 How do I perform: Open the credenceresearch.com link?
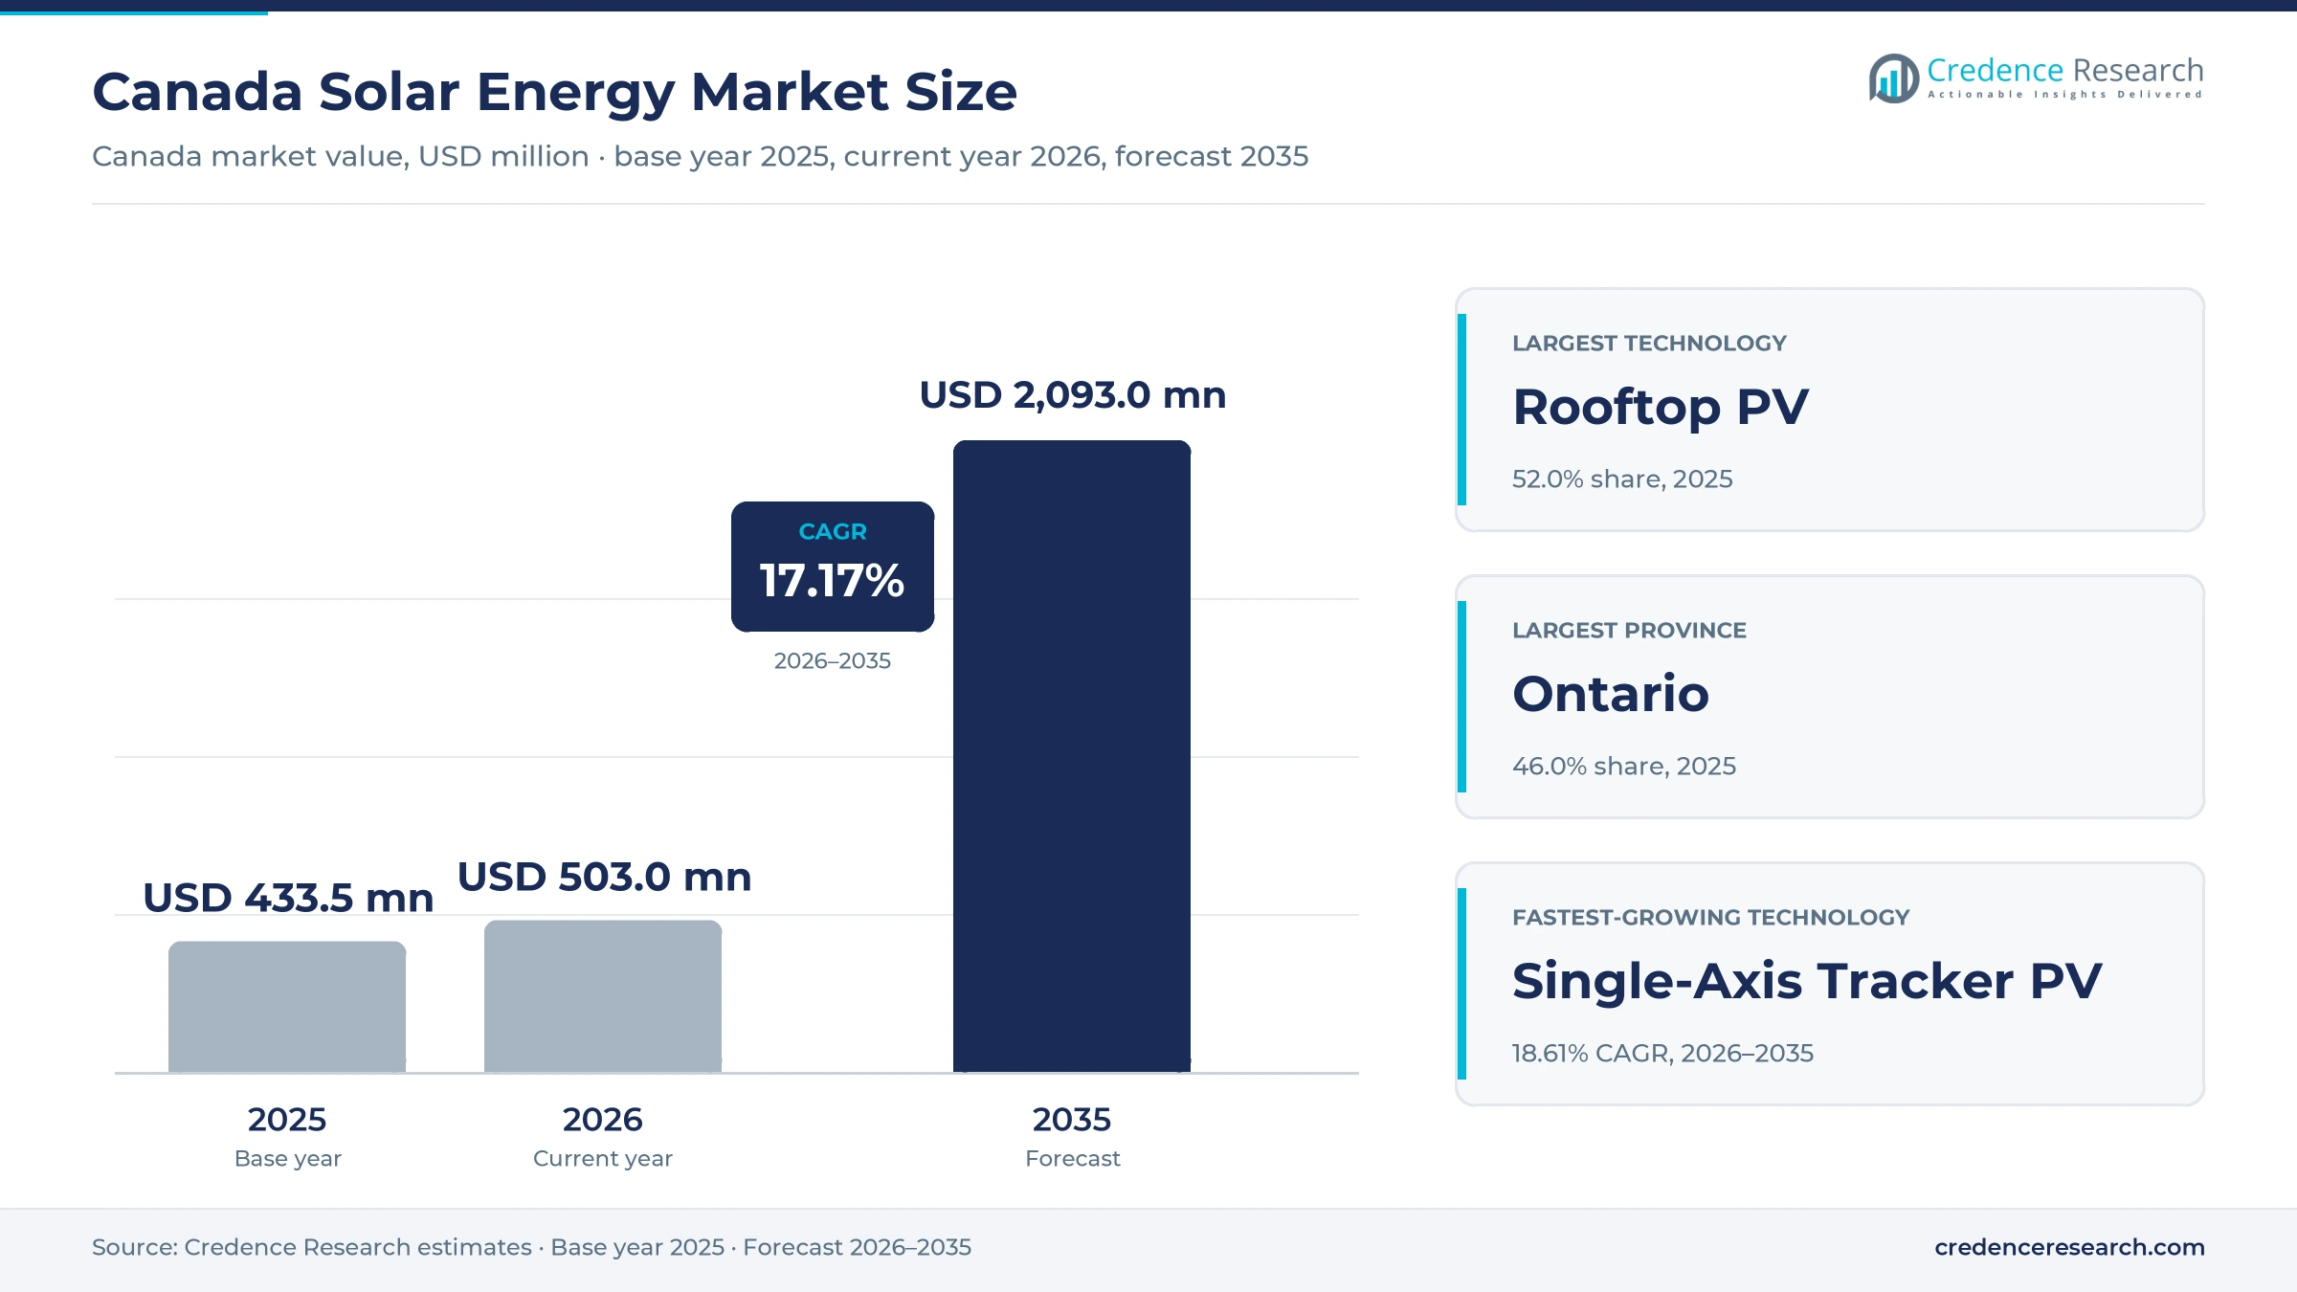2069,1247
